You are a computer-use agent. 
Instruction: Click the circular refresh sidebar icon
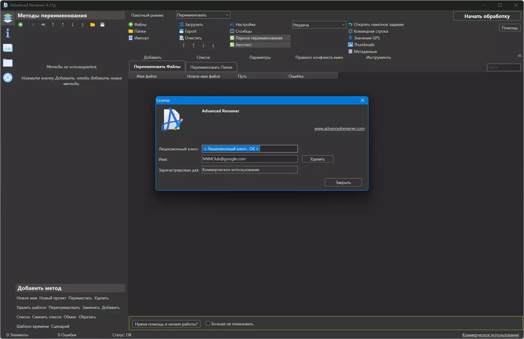pos(8,77)
